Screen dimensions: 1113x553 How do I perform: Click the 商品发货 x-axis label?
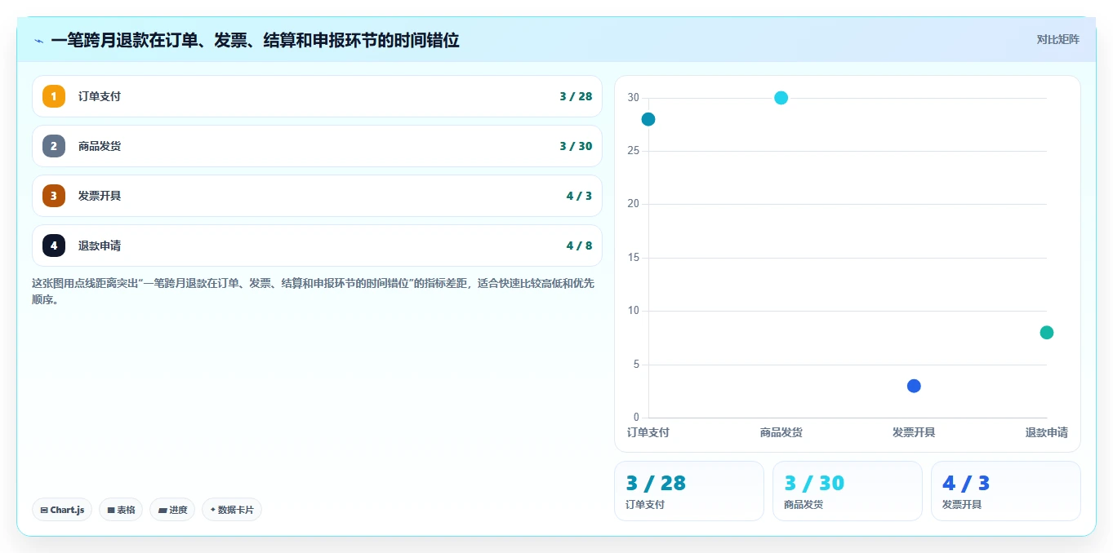pyautogui.click(x=781, y=432)
